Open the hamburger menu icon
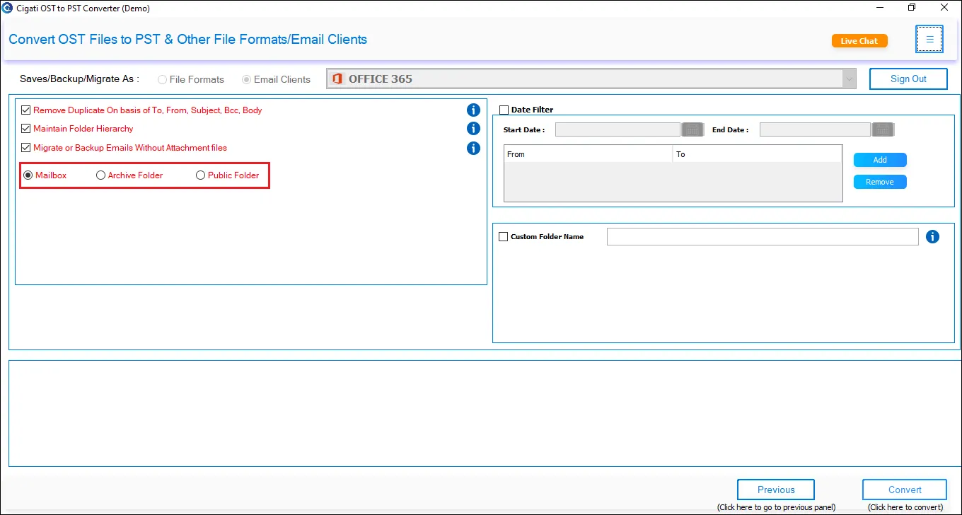This screenshot has height=515, width=962. (x=929, y=40)
